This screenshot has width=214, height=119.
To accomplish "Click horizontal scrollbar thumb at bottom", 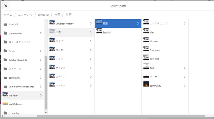I will [x=121, y=116].
